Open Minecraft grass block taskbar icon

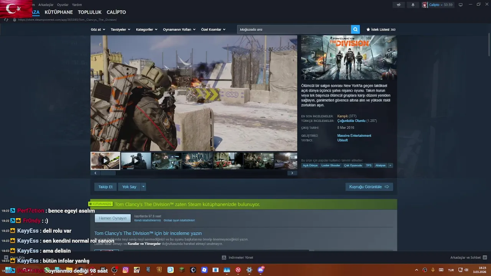(x=182, y=270)
